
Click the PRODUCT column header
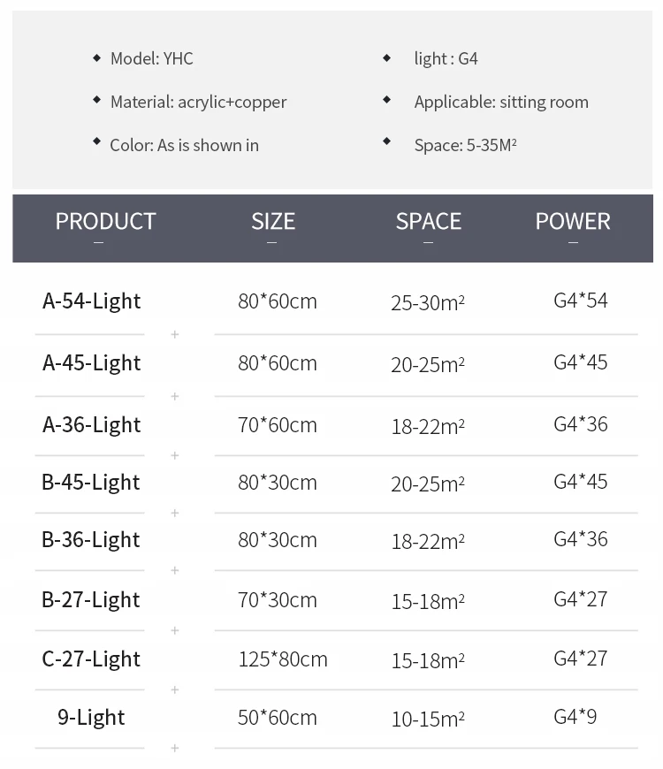(x=105, y=221)
